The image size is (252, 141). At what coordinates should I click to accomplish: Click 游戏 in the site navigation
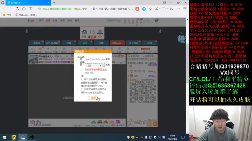point(70,20)
